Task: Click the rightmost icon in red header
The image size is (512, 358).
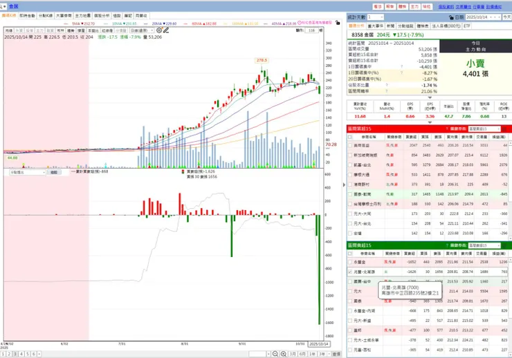Action: [510, 129]
